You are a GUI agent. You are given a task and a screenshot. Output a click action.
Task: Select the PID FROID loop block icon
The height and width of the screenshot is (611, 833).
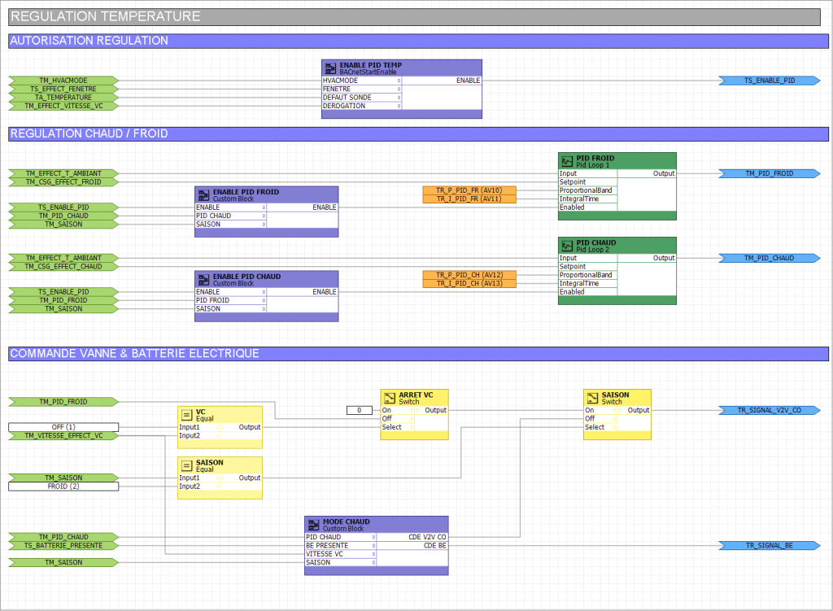(566, 161)
